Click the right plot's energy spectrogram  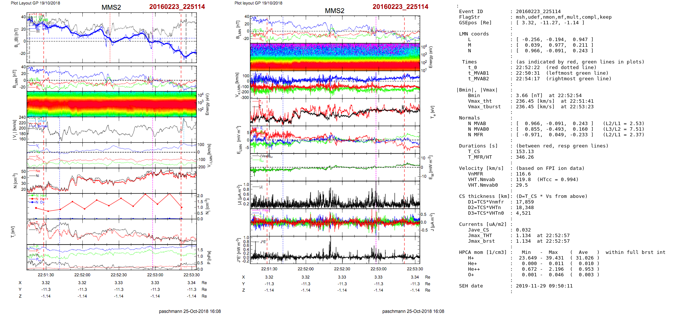[x=335, y=57]
